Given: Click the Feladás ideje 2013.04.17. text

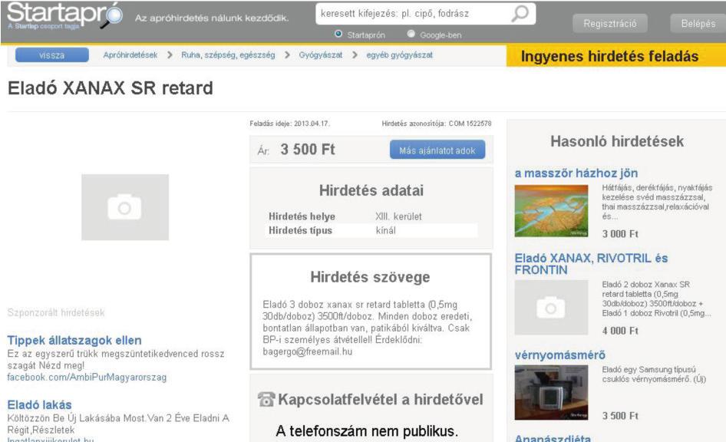Looking at the screenshot, I should point(290,124).
